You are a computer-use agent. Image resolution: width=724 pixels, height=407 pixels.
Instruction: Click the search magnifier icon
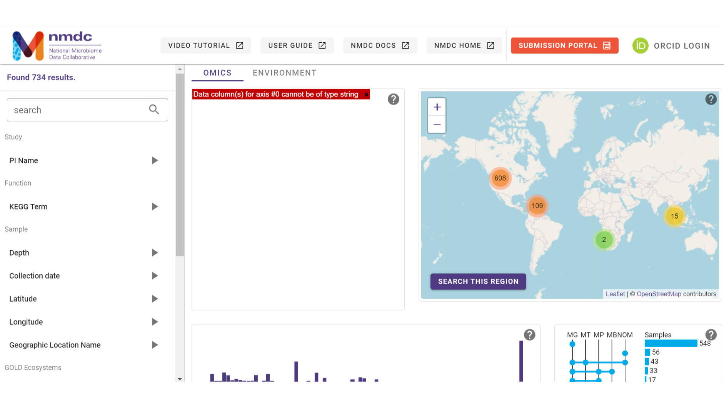[154, 110]
